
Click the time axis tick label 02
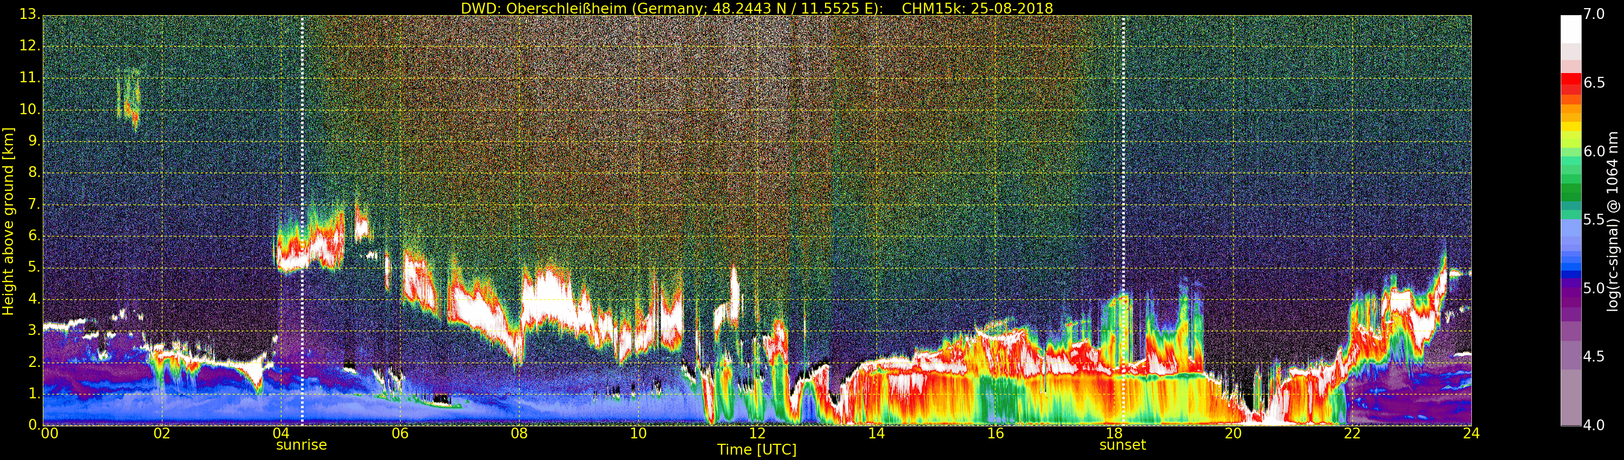pos(162,433)
